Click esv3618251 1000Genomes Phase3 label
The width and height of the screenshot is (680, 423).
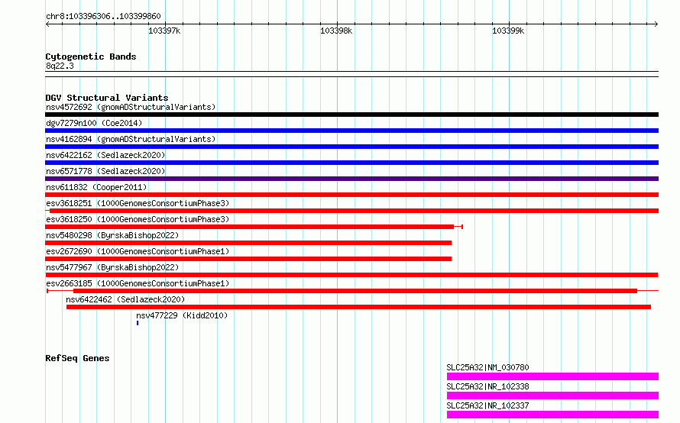[x=138, y=203]
